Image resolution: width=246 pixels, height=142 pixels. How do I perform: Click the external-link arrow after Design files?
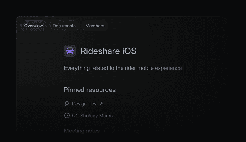point(101,104)
